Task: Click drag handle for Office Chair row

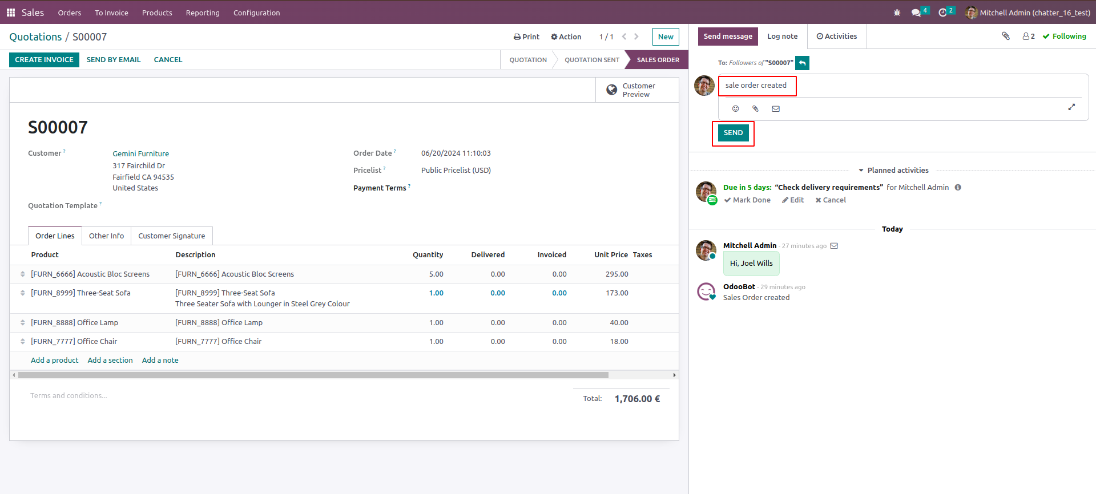Action: click(23, 342)
